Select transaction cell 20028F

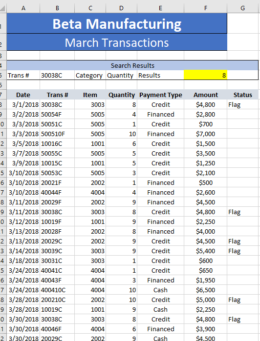57,231
